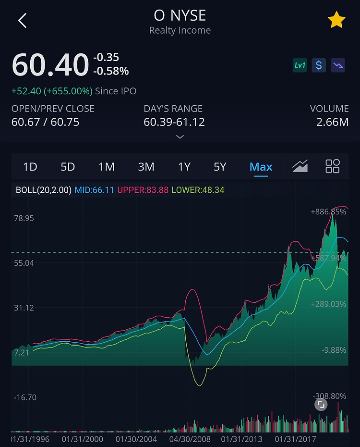
Task: Tap the 01/30/2004 date axis label
Action: [x=136, y=439]
